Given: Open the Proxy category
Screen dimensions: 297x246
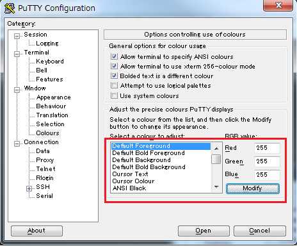Looking at the screenshot, I should point(45,160).
